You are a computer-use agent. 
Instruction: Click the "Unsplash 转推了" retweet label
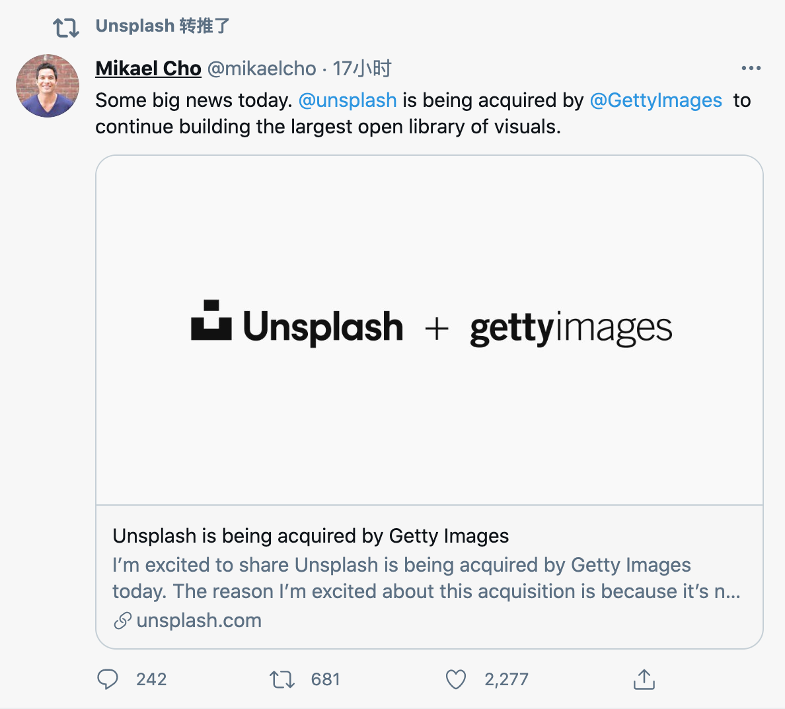163,26
